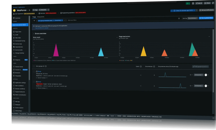This screenshot has width=216, height=130.
Task: Select Errors (errors inbox) in sidebar
Action: (x=20, y=25)
